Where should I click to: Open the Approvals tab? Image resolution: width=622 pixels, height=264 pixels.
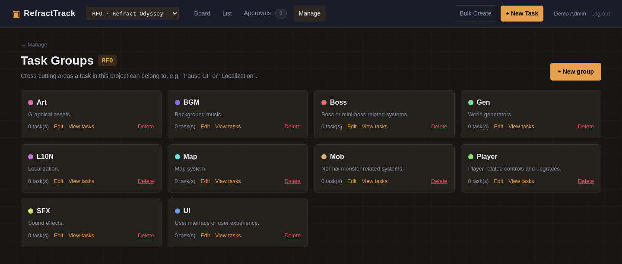(257, 13)
